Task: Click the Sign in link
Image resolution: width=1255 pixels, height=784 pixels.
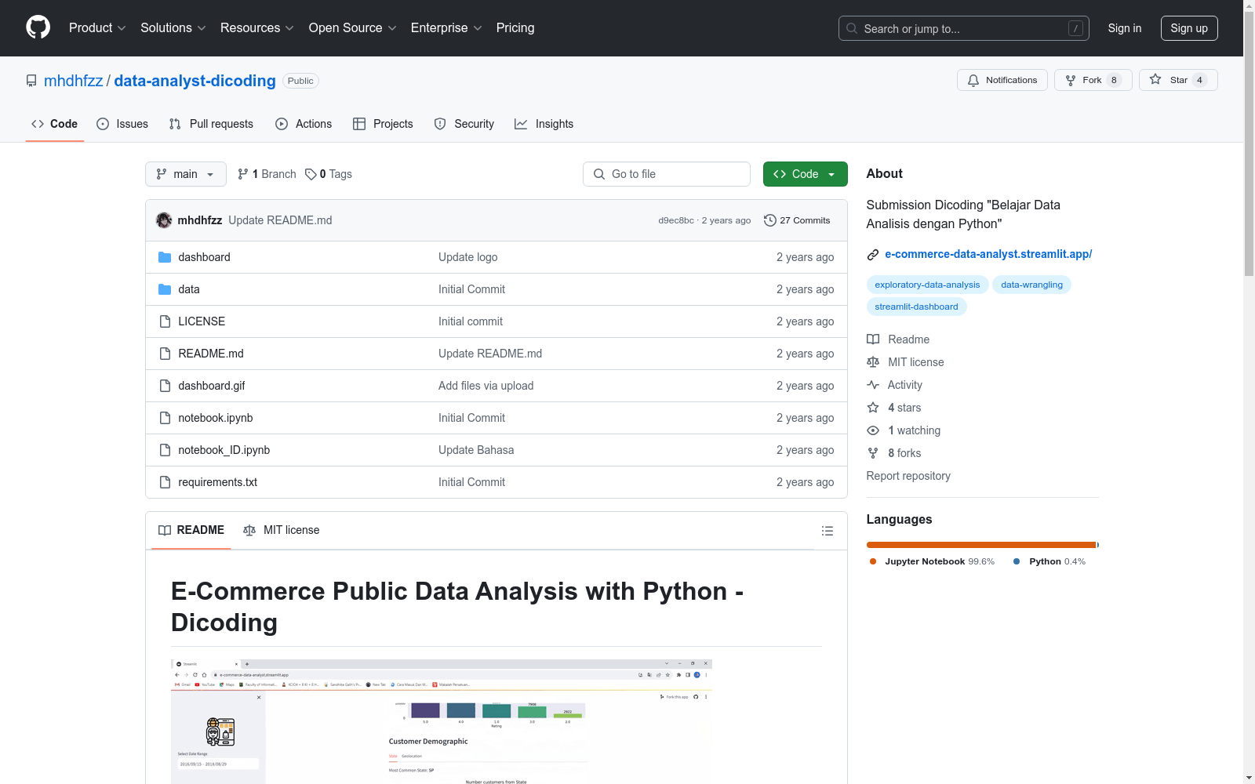Action: [x=1125, y=28]
